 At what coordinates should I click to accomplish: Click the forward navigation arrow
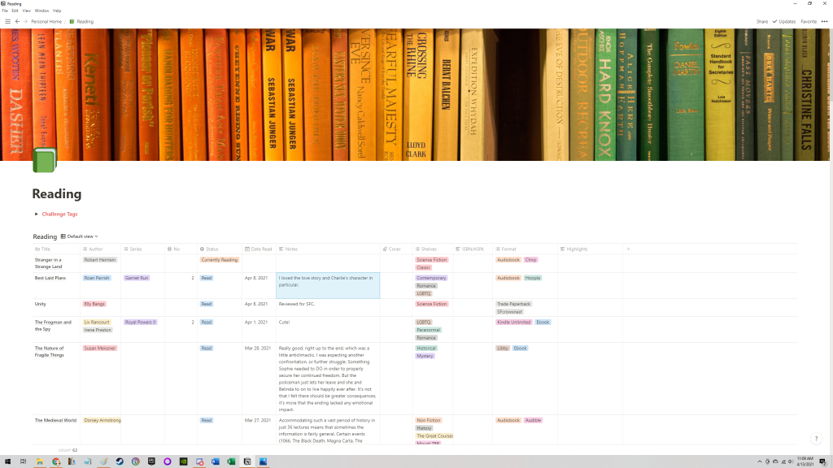pyautogui.click(x=25, y=21)
